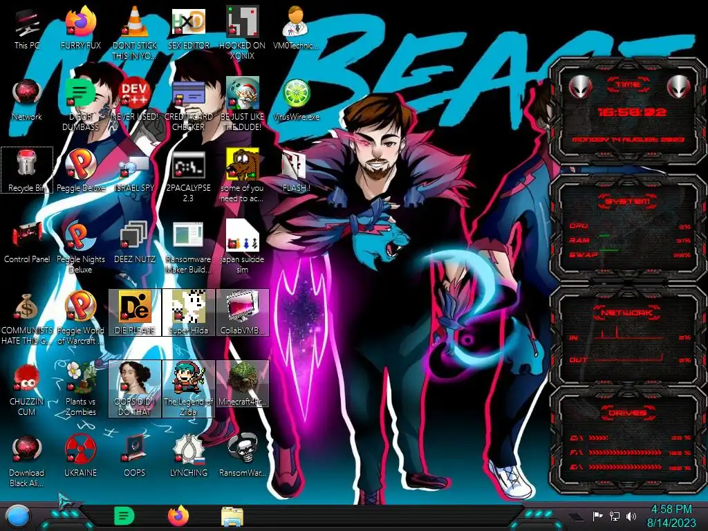Launch Firefox from the taskbar
This screenshot has width=708, height=531.
point(178,516)
